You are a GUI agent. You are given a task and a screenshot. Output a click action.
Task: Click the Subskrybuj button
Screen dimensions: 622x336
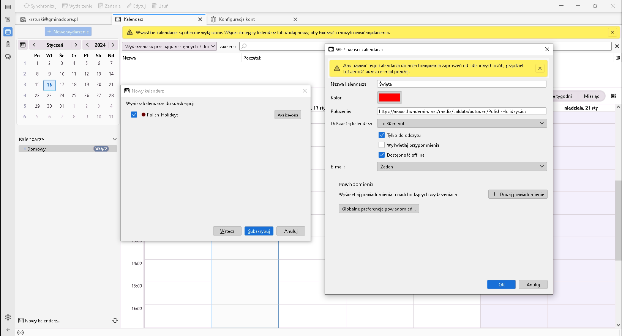tap(259, 231)
